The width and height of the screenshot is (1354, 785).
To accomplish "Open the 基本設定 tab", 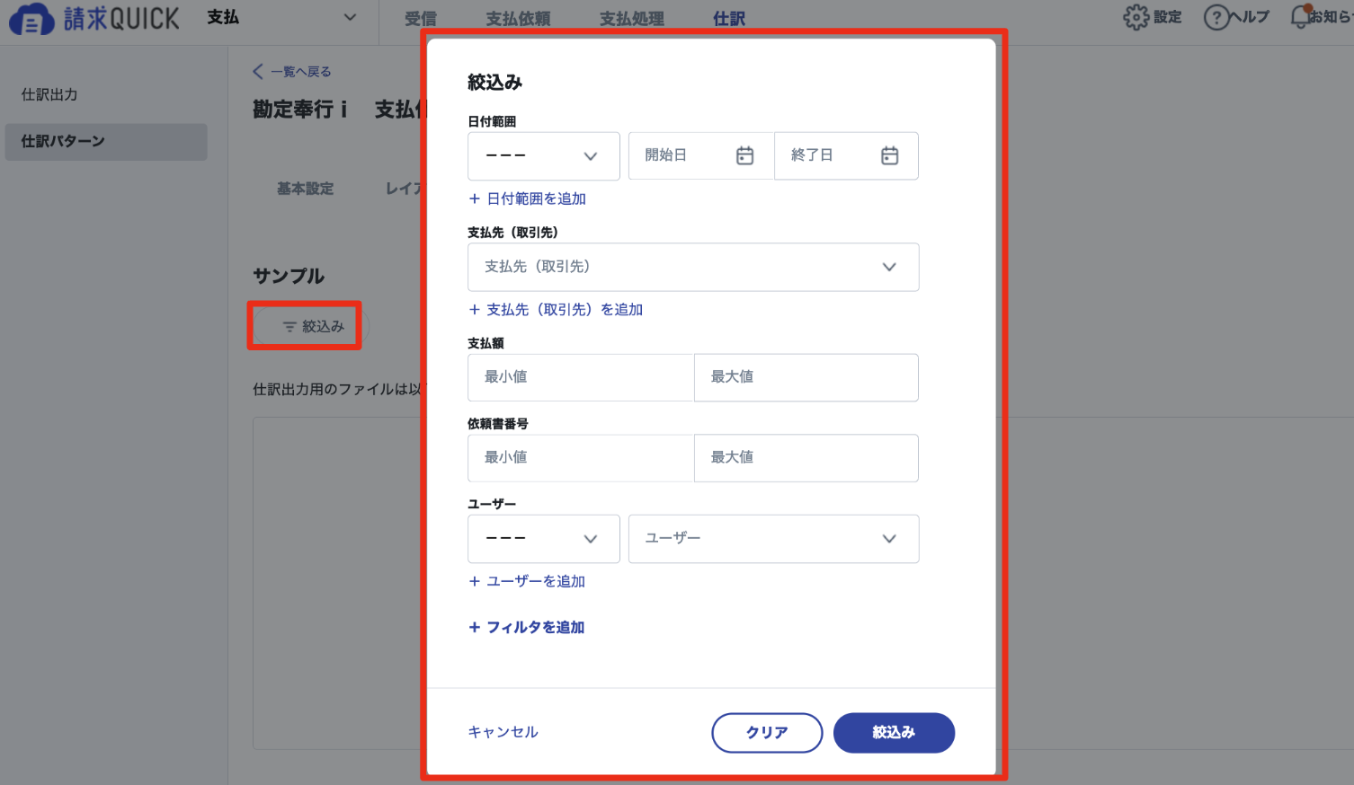I will [x=306, y=189].
